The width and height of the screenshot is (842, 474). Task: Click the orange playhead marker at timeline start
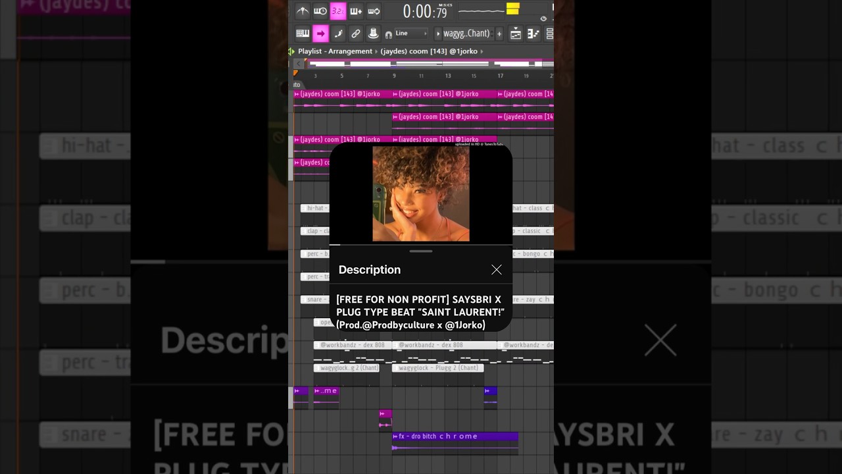(295, 73)
